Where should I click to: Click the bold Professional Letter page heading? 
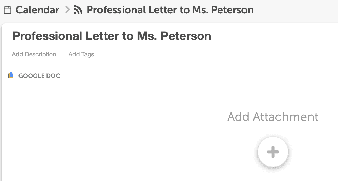(x=111, y=36)
